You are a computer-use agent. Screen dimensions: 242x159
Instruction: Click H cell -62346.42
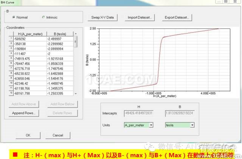click(x=30, y=84)
